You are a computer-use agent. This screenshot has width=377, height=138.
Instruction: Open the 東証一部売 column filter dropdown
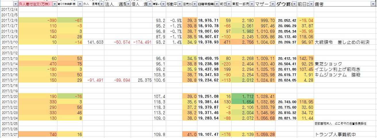pyautogui.click(x=251, y=4)
